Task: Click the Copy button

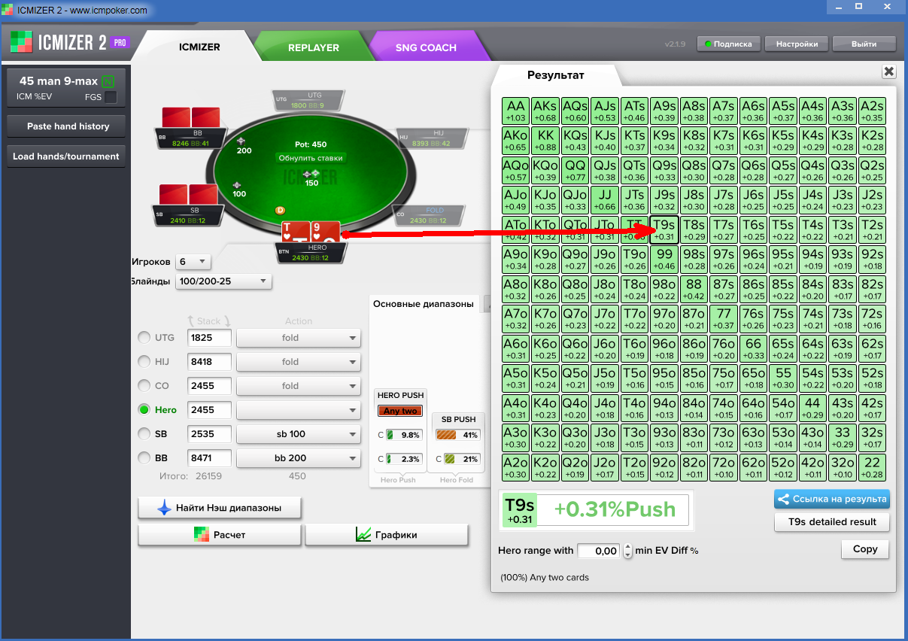Action: 865,549
